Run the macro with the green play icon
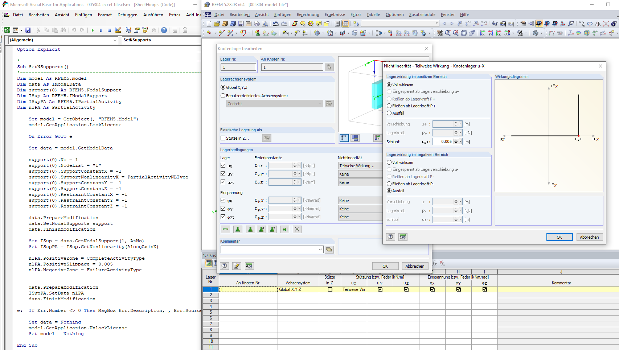619x350 pixels. click(x=93, y=30)
